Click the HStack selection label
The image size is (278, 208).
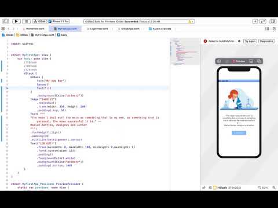[x=227, y=187]
